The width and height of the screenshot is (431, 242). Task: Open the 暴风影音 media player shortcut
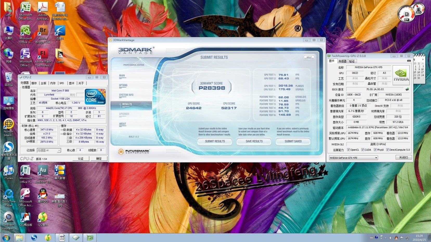(x=60, y=172)
